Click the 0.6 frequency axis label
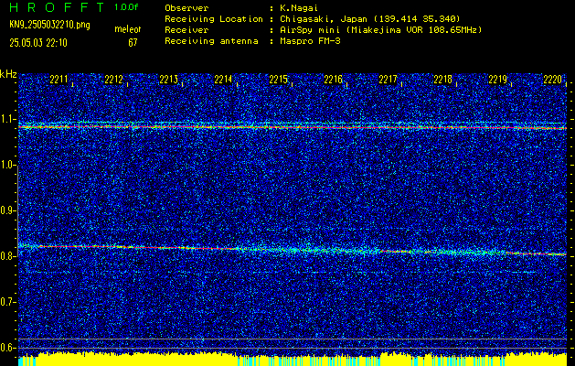The width and height of the screenshot is (575, 366). tap(7, 348)
